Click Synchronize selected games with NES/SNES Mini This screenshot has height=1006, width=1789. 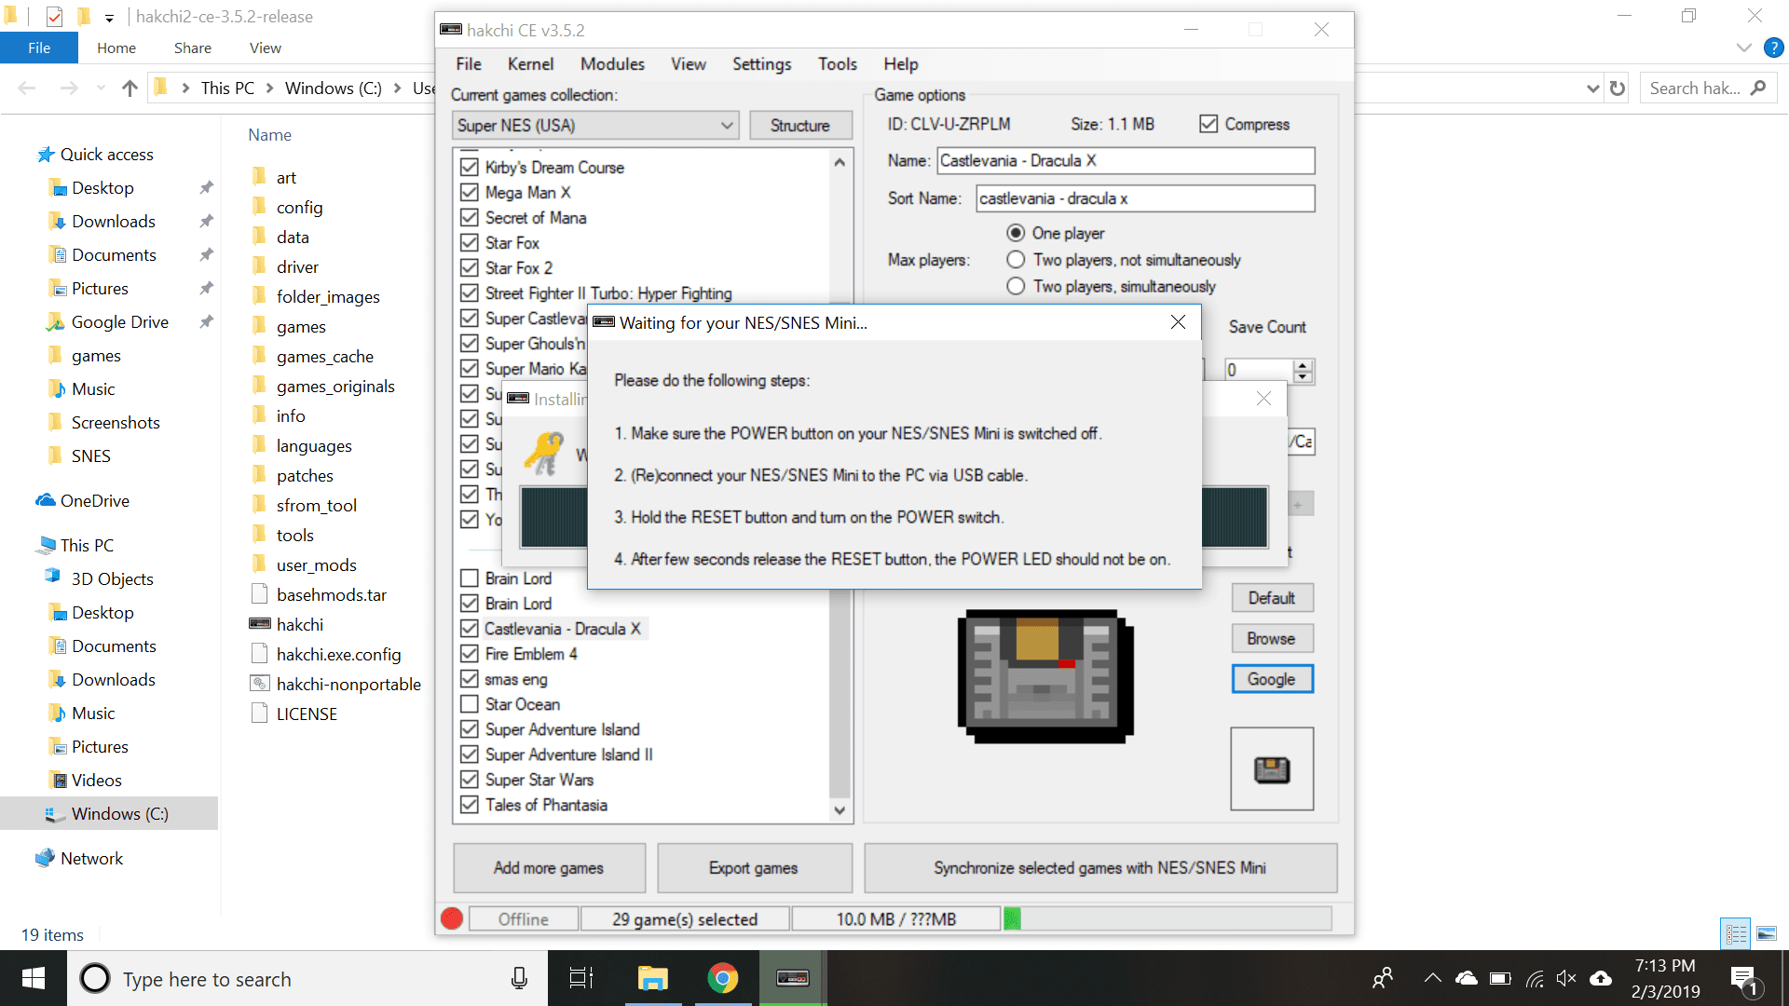[x=1099, y=868]
